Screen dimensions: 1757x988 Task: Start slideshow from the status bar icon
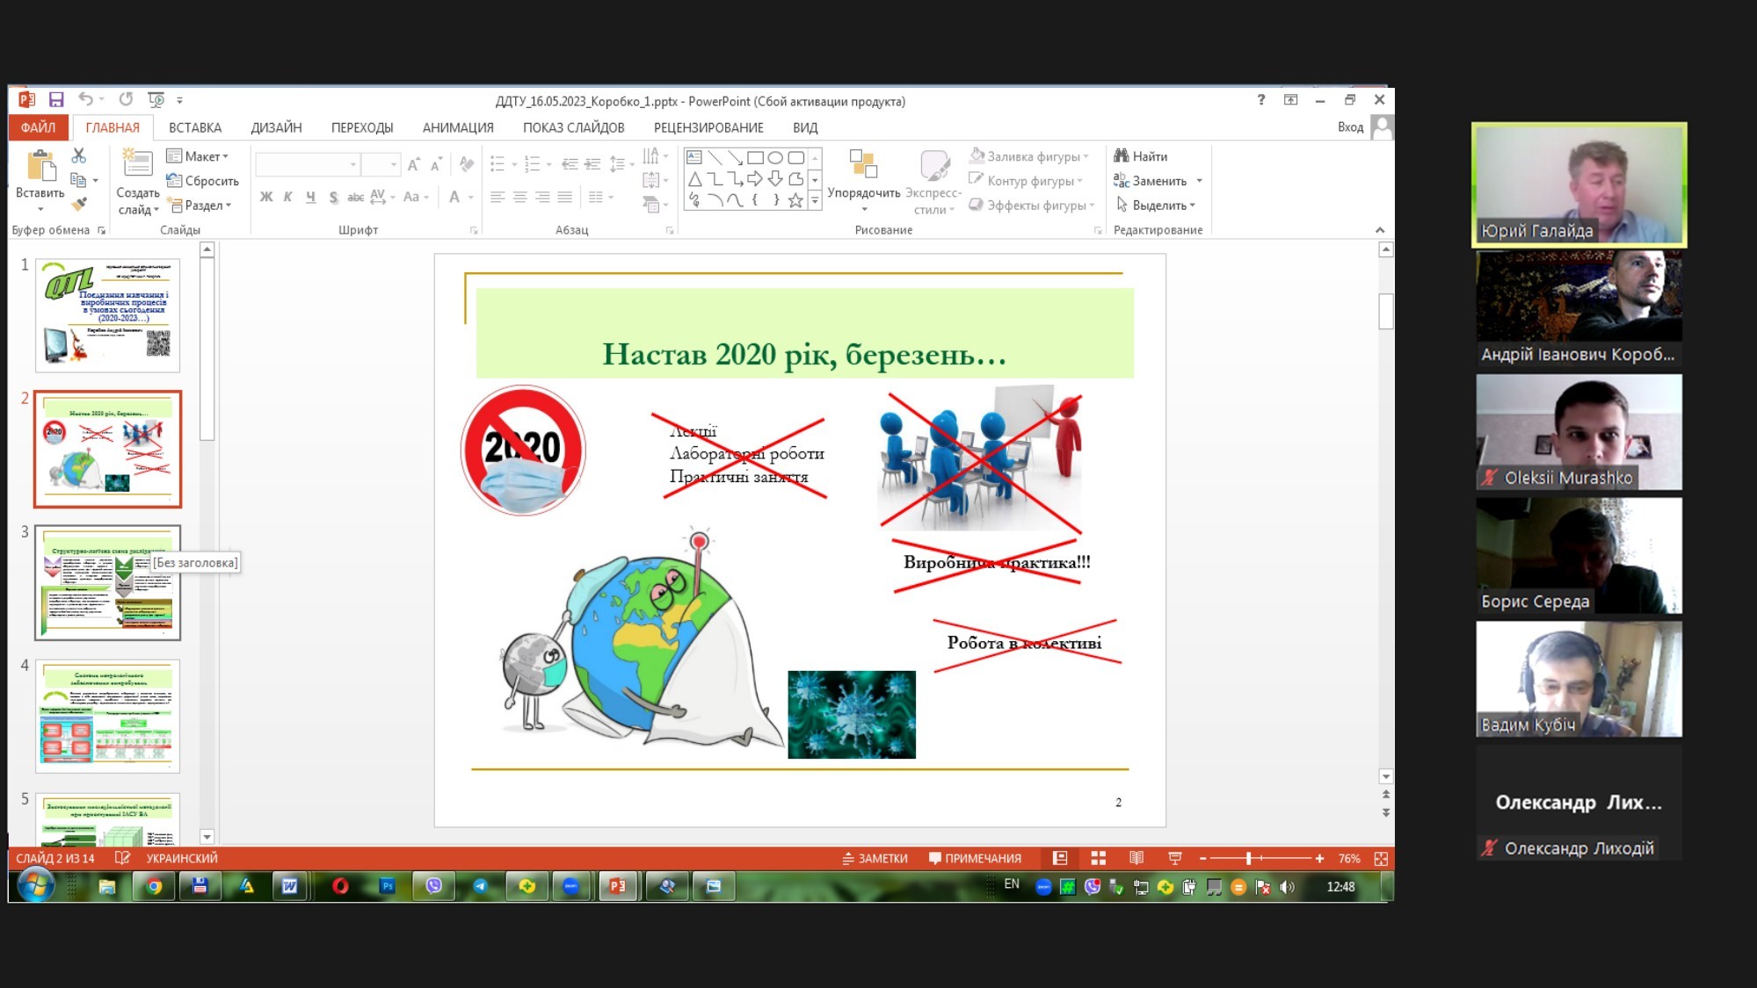[1174, 858]
